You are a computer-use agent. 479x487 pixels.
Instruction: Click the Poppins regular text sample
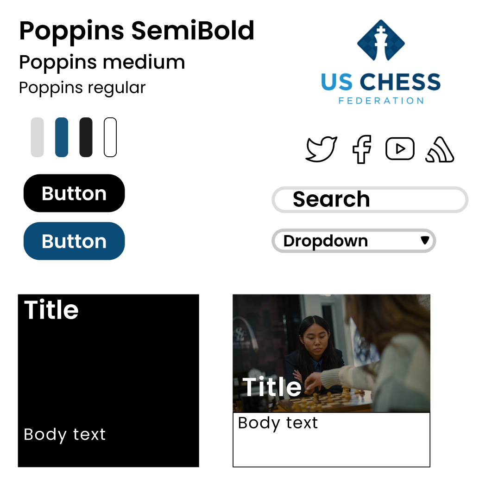pyautogui.click(x=82, y=88)
